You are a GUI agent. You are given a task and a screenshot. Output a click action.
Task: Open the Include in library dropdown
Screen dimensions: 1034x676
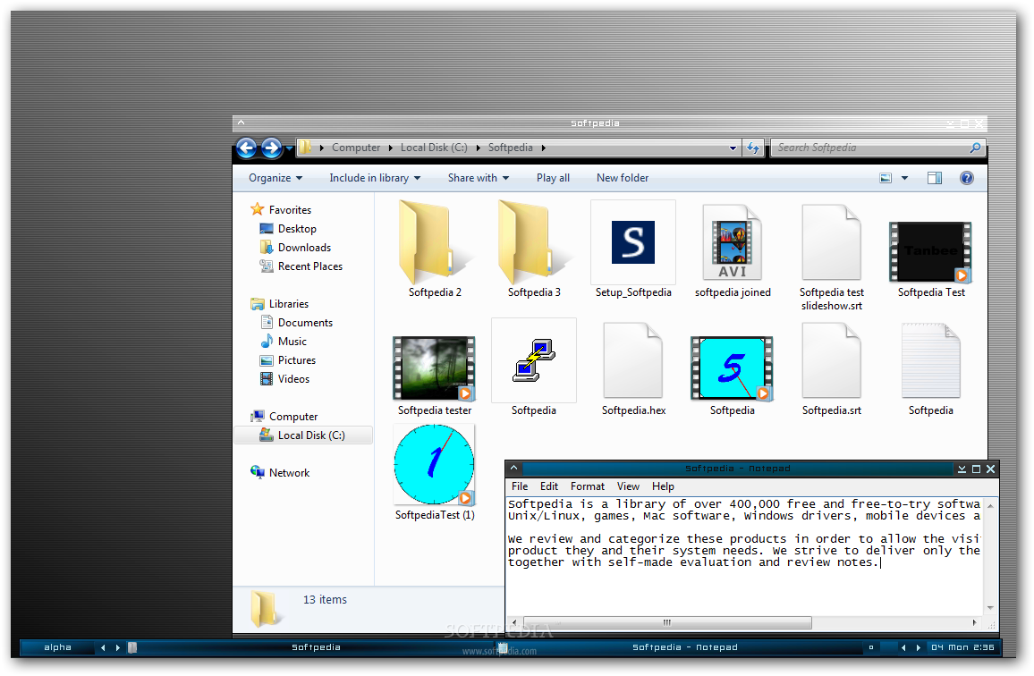[375, 178]
